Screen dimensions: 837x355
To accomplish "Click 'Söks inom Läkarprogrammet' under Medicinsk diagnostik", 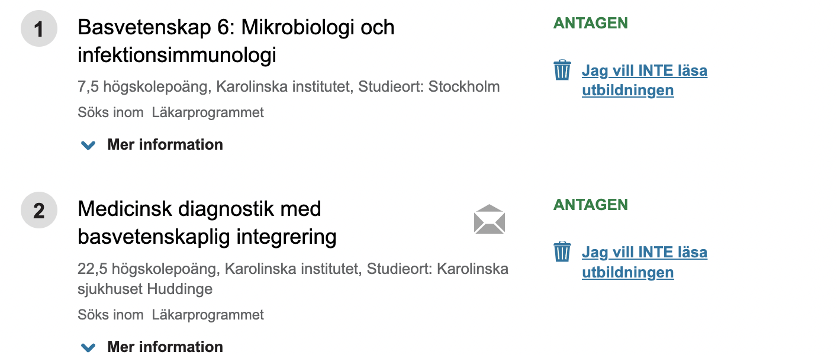I will (x=170, y=315).
